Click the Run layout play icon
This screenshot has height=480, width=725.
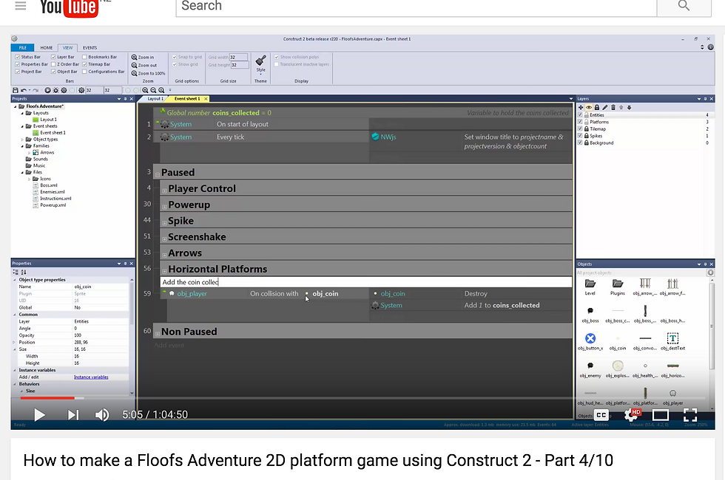coord(47,90)
